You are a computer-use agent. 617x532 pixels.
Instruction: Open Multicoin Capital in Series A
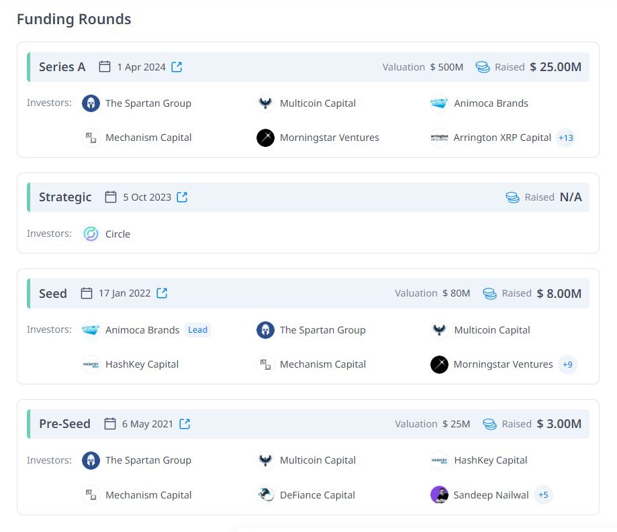click(318, 103)
